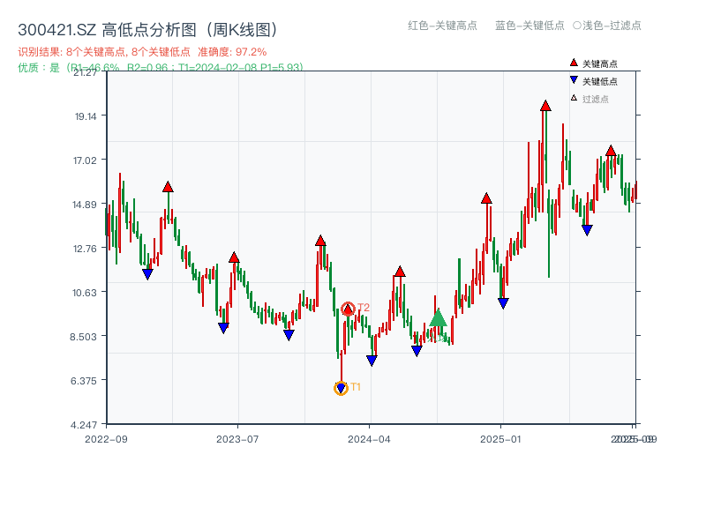Click the circled T2 annotation marker

(348, 308)
